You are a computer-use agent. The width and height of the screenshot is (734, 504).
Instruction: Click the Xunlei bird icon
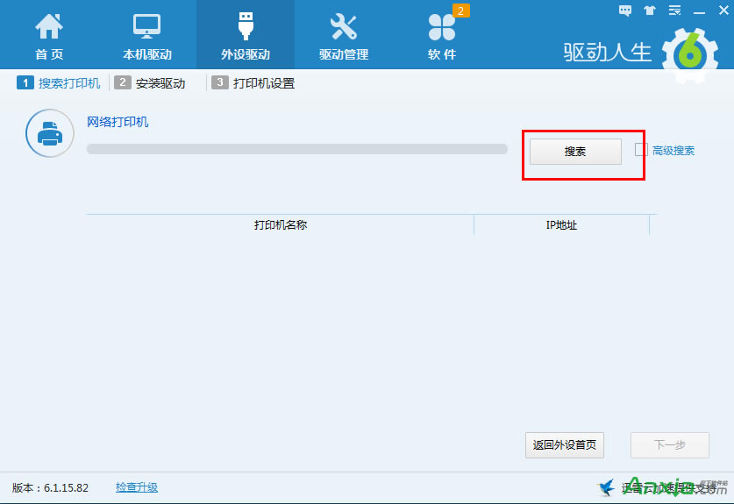607,487
